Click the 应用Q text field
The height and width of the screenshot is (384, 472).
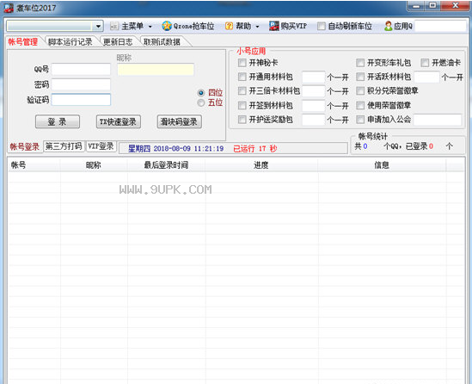click(440, 26)
